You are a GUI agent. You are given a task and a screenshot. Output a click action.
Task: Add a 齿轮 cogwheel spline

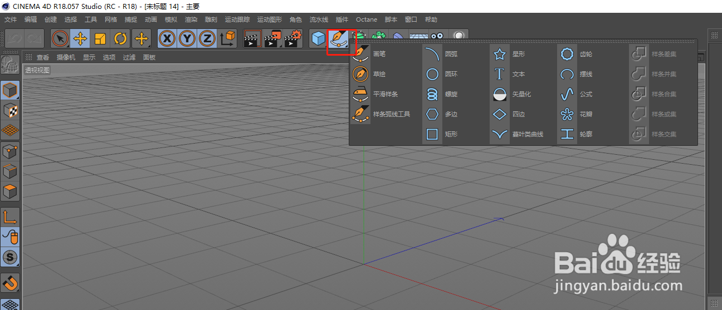click(x=577, y=54)
